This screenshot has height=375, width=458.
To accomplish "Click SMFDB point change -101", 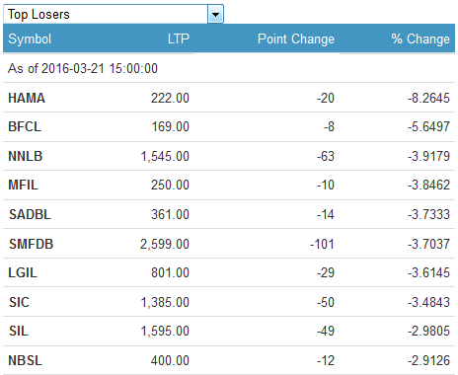I will click(x=322, y=244).
